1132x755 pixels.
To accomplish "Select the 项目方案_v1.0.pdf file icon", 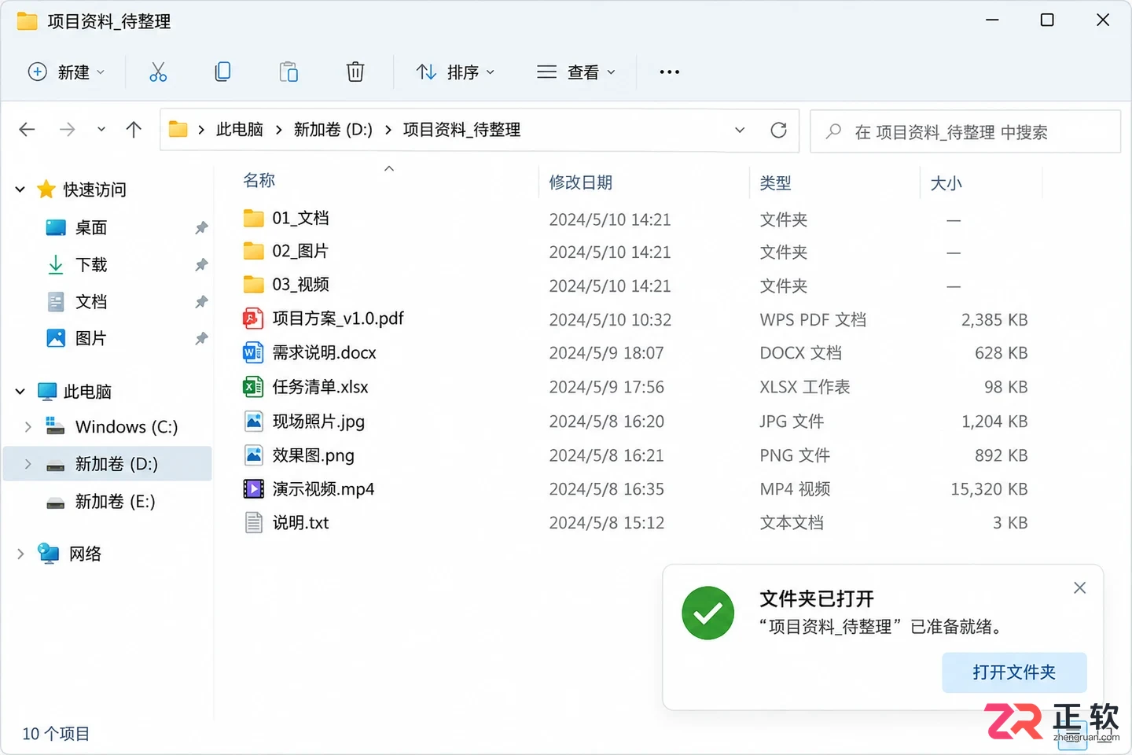I will pyautogui.click(x=253, y=319).
